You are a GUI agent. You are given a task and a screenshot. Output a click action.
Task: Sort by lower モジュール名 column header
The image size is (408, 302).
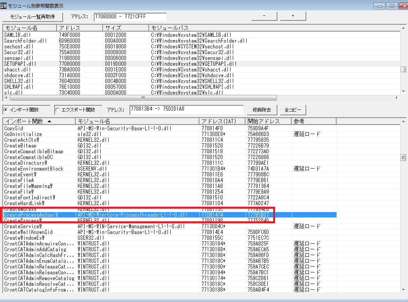[138, 121]
